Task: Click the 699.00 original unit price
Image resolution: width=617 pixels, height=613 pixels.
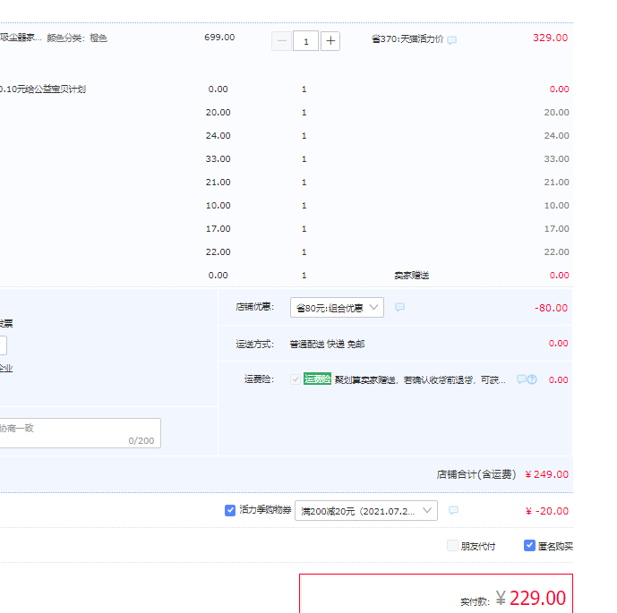Action: (x=219, y=38)
